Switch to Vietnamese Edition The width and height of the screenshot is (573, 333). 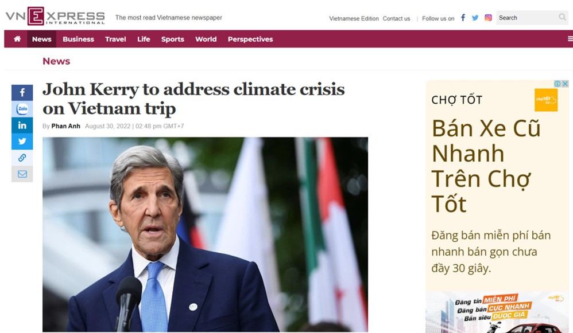coord(354,18)
